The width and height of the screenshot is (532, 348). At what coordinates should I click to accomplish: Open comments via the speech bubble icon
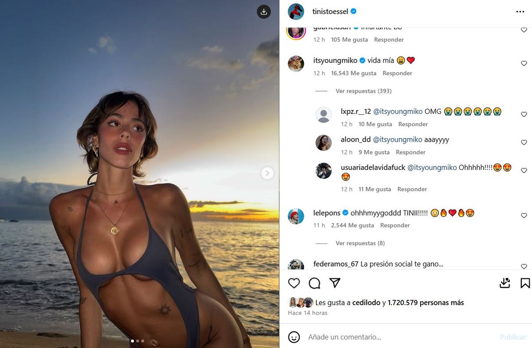[x=314, y=283]
